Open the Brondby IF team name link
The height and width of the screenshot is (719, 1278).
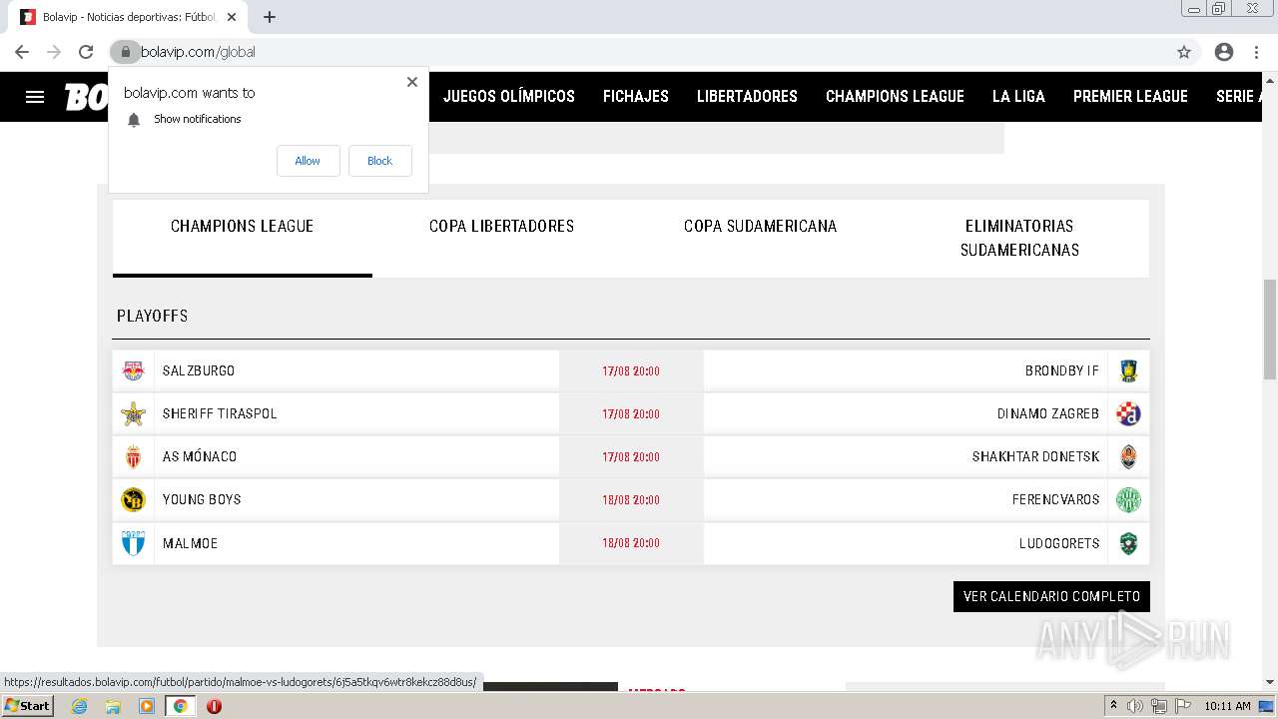(1062, 370)
